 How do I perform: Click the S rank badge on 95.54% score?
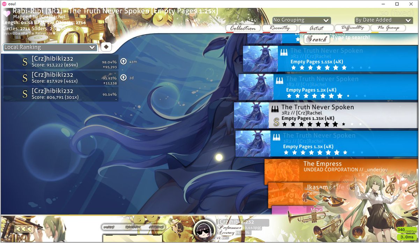[x=25, y=94]
